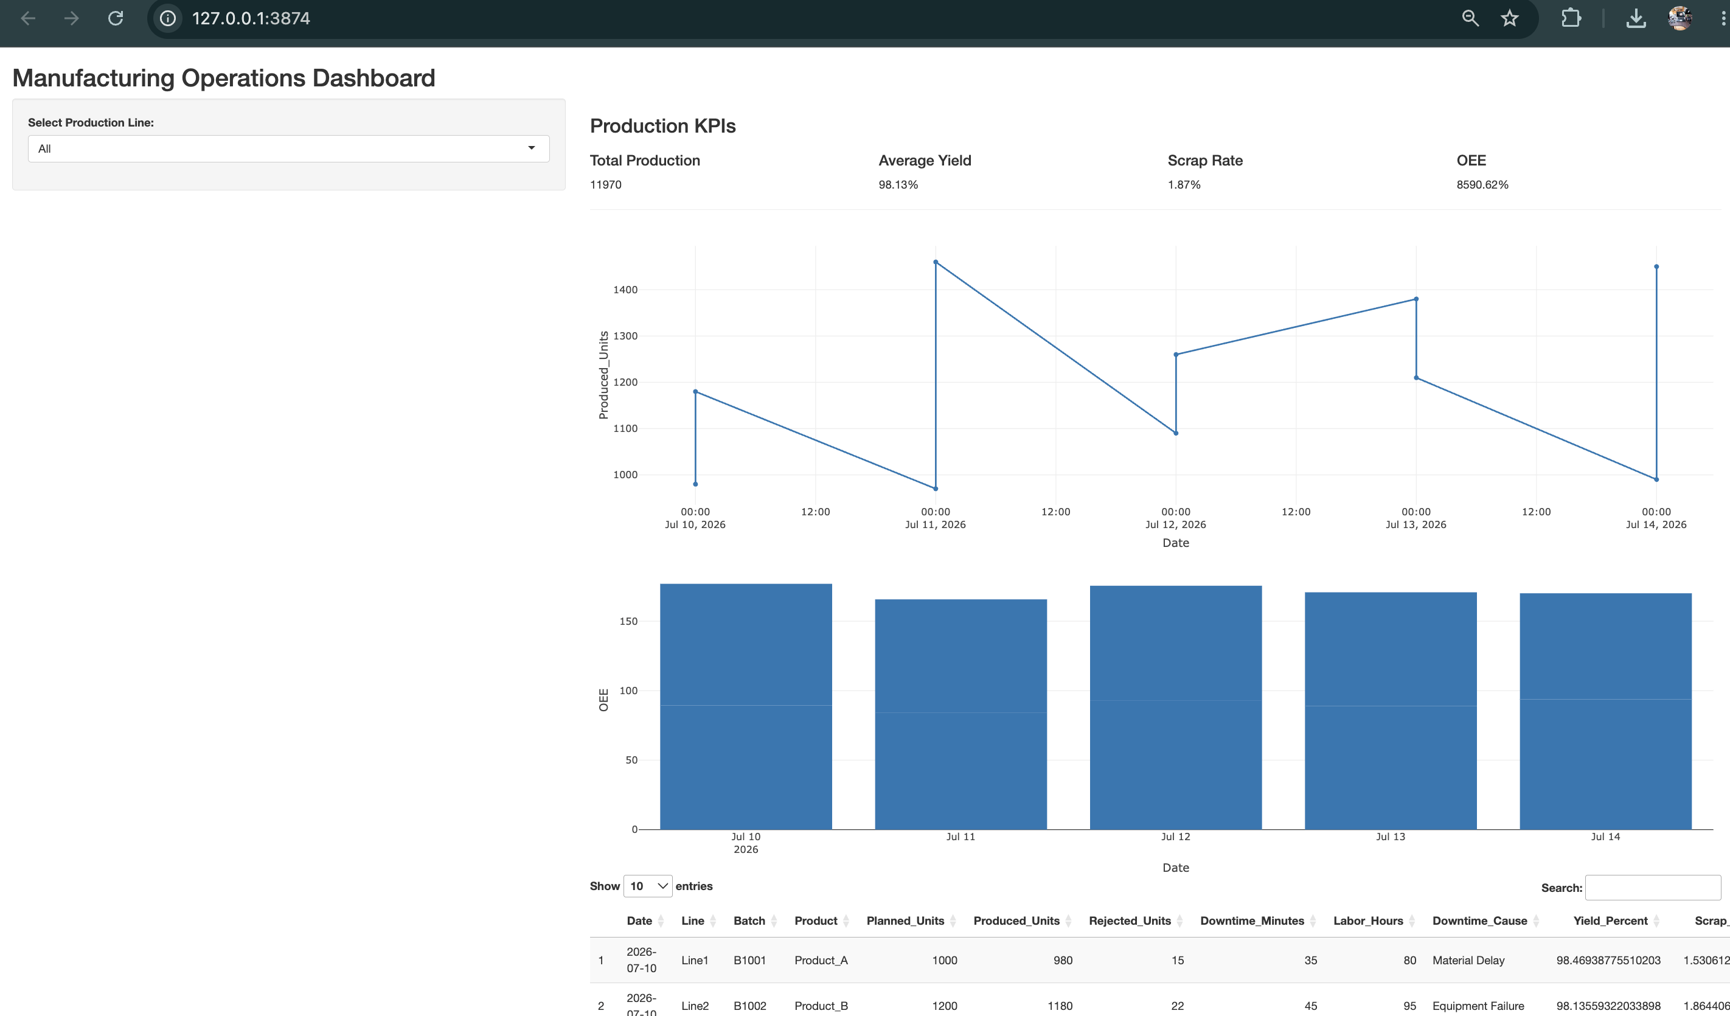This screenshot has height=1016, width=1730.
Task: Sort table by Product column
Action: (822, 920)
